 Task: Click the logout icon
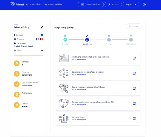(x=144, y=4)
